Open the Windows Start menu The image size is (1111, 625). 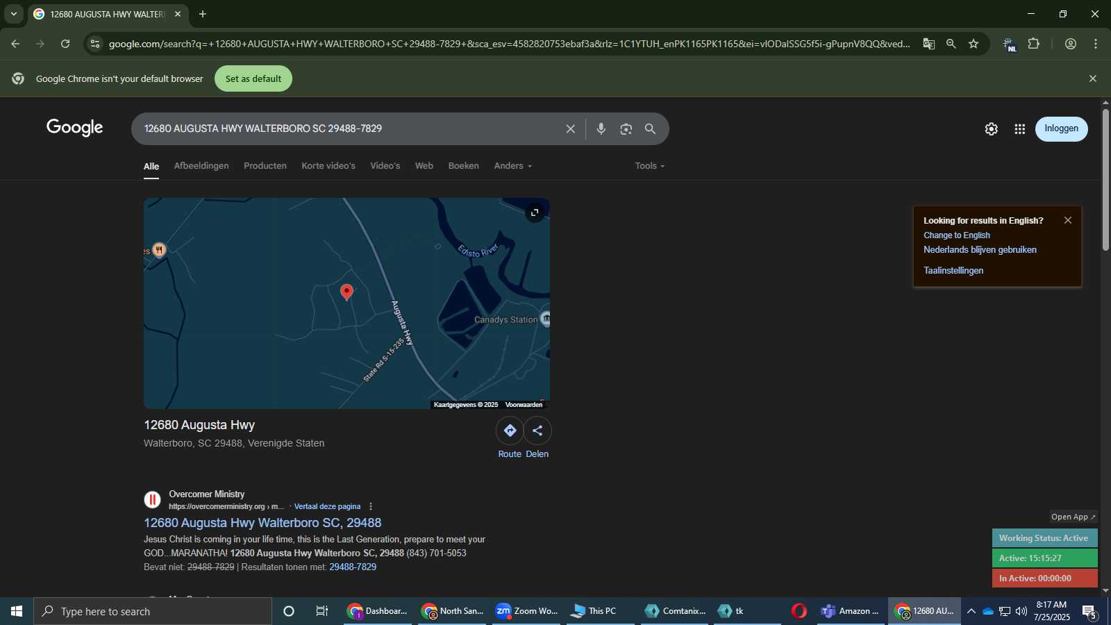coord(17,611)
